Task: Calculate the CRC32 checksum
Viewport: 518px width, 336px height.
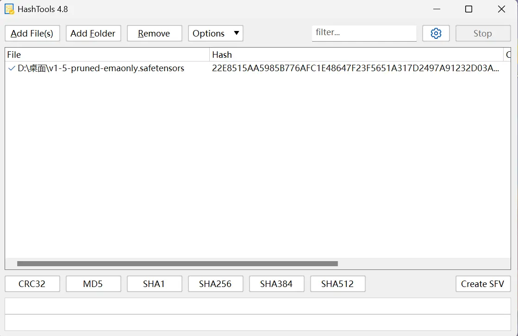Action: 32,284
